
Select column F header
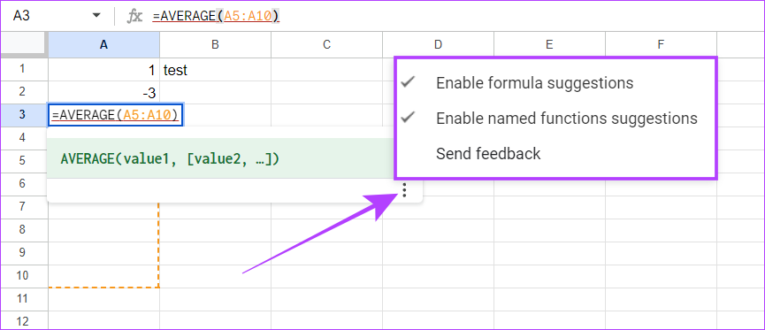(661, 45)
